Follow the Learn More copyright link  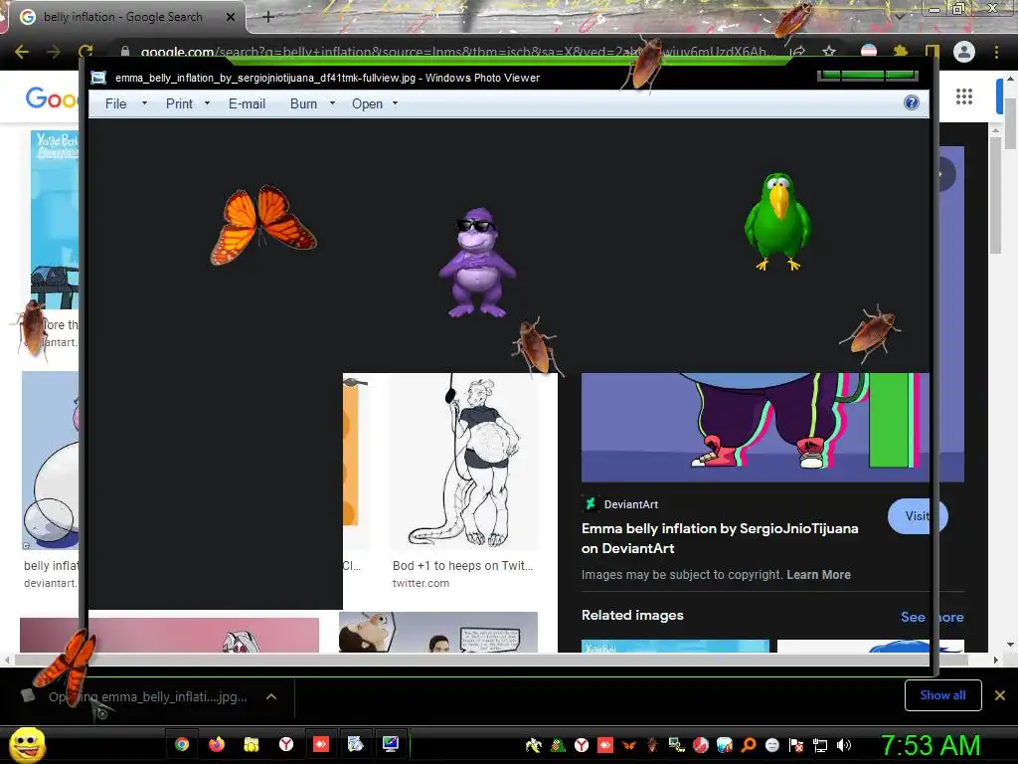pyautogui.click(x=818, y=574)
